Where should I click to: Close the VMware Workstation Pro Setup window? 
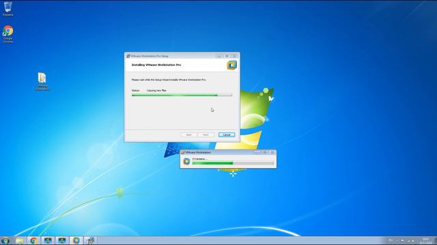tap(234, 56)
